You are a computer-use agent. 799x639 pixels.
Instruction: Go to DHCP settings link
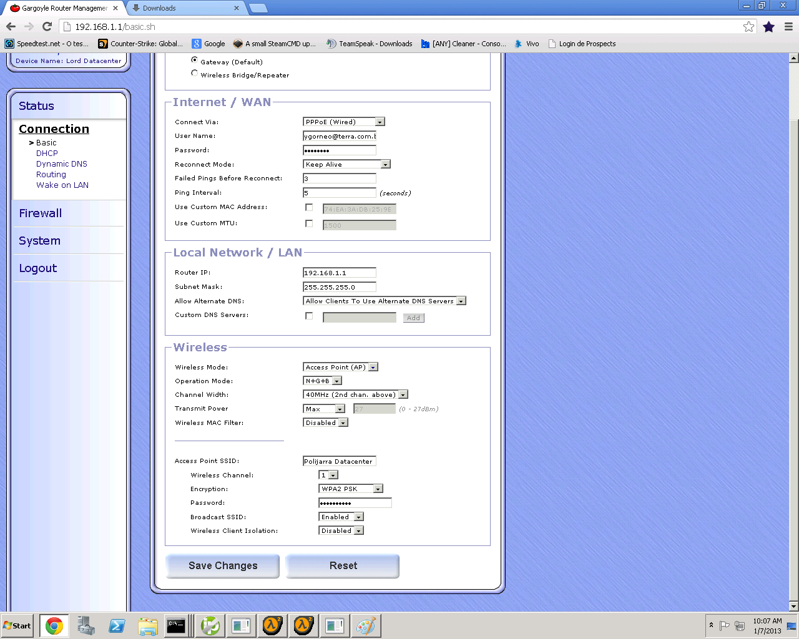[x=47, y=154]
